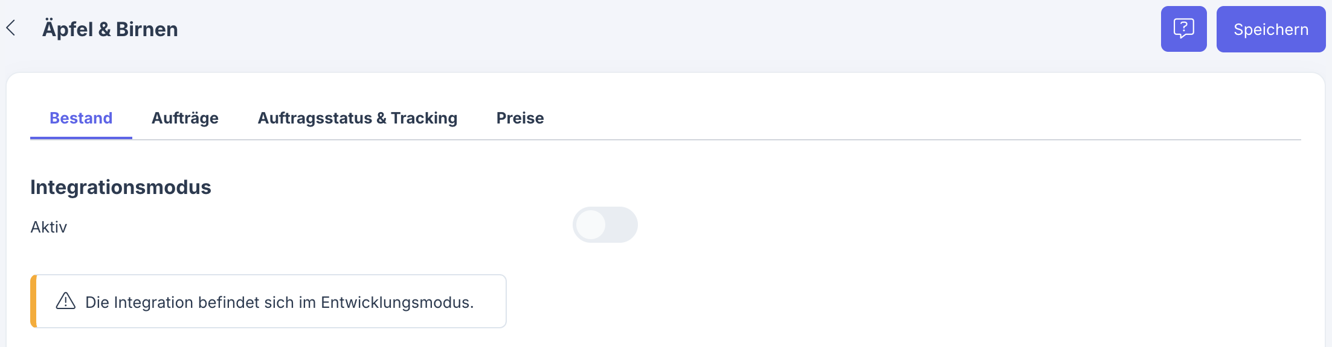Click the Entwicklungsmodus warning banner
The height and width of the screenshot is (347, 1332).
coord(269,301)
